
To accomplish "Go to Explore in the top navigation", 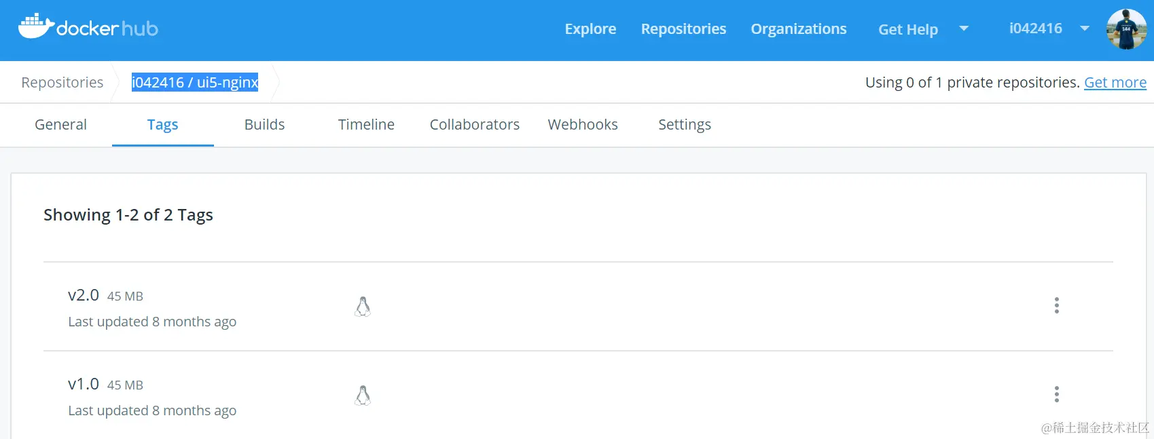I will 590,29.
